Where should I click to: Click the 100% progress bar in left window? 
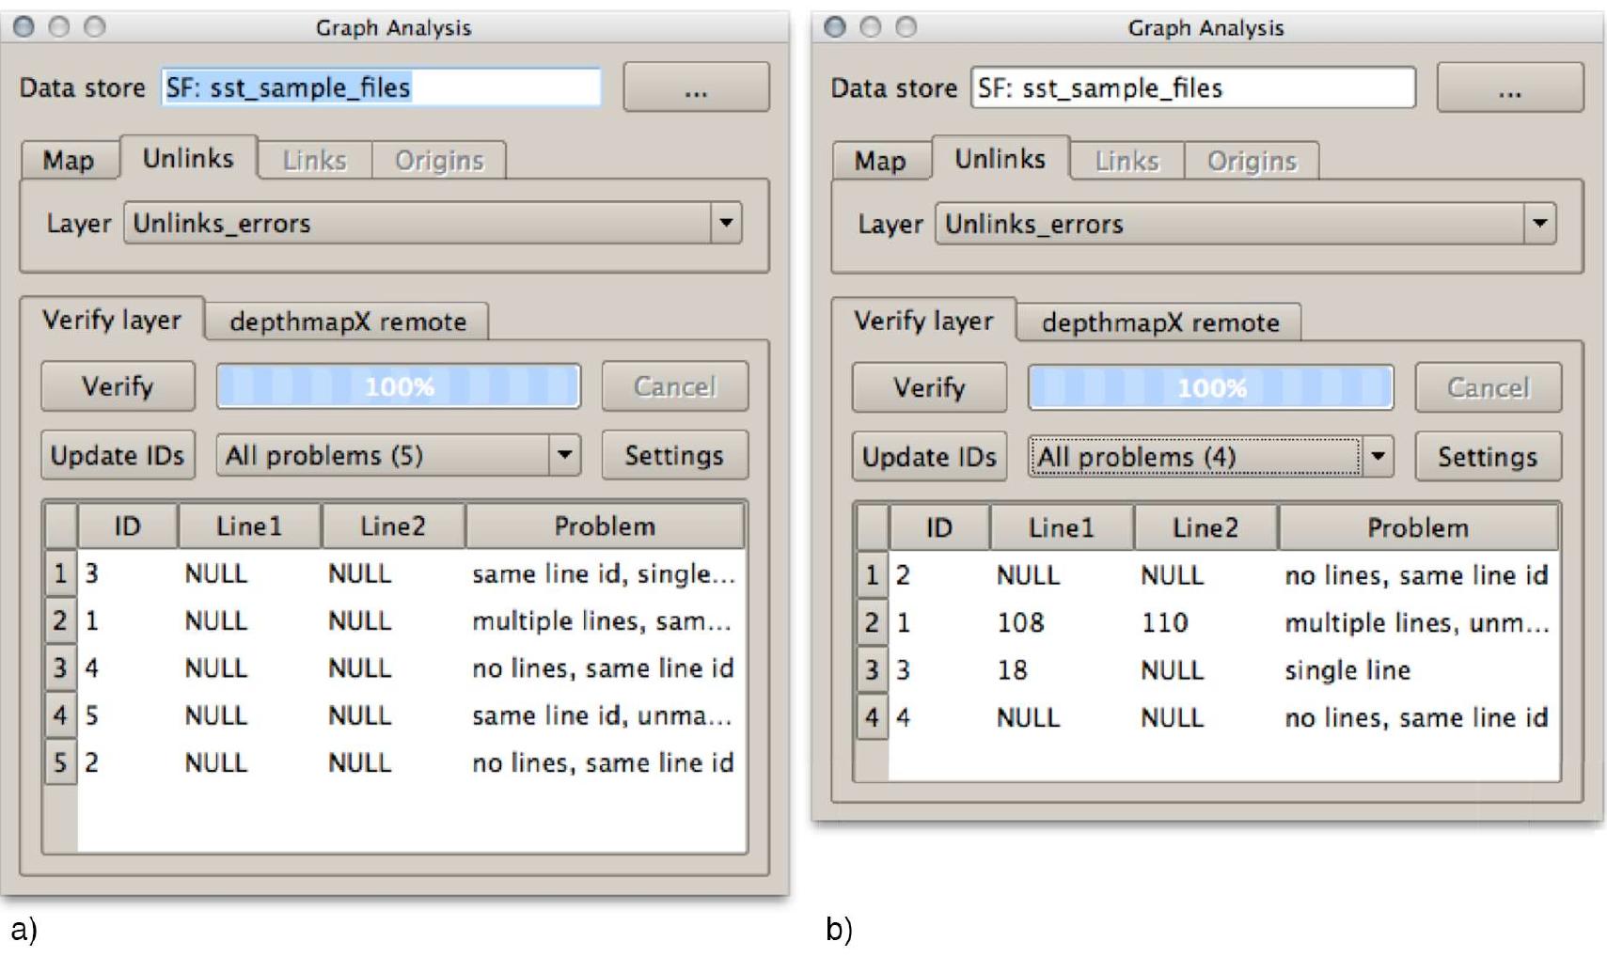399,386
